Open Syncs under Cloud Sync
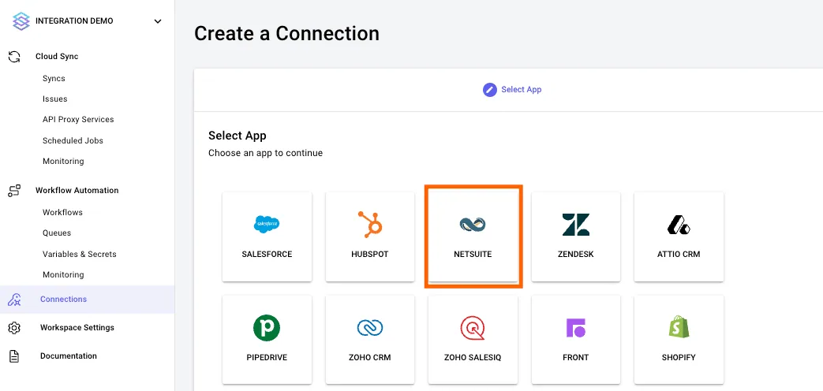 [x=54, y=78]
